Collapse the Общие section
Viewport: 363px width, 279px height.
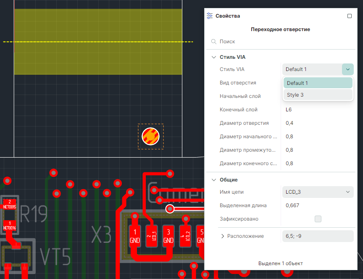click(214, 180)
